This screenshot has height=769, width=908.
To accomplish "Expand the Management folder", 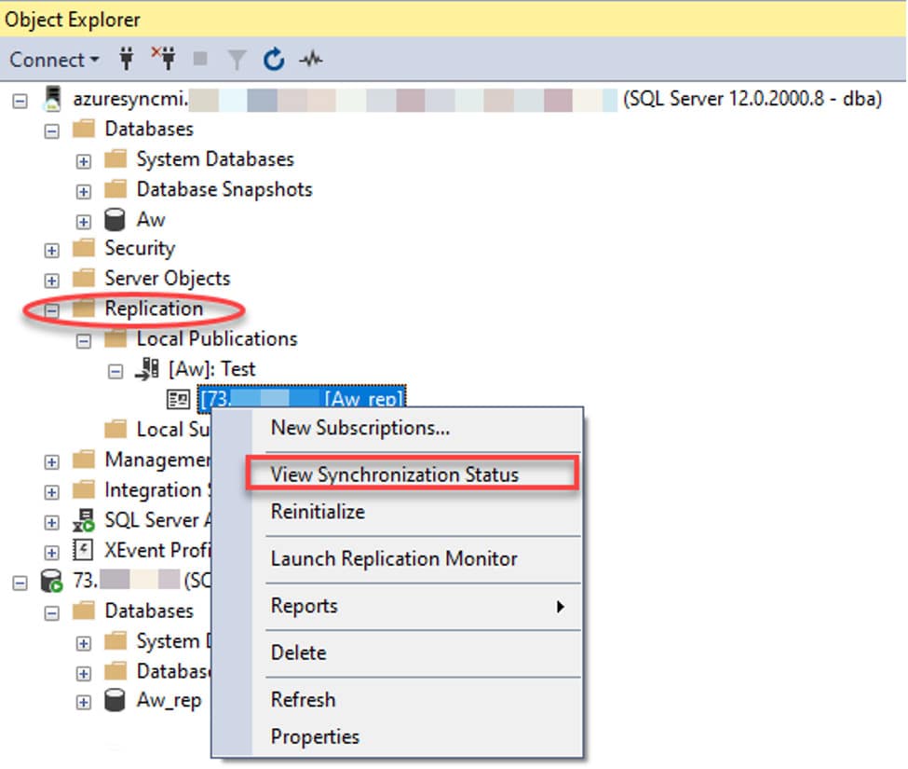I will (51, 461).
